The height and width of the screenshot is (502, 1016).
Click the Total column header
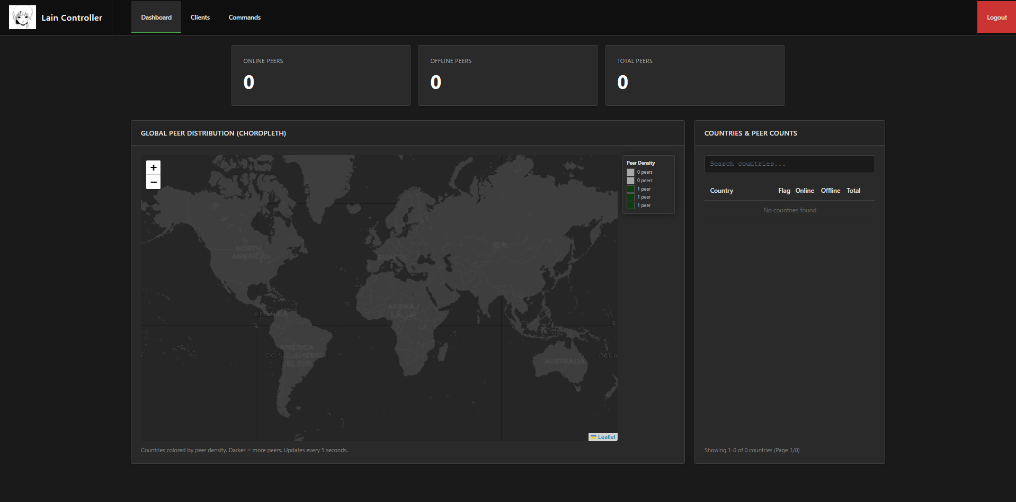[x=853, y=191]
